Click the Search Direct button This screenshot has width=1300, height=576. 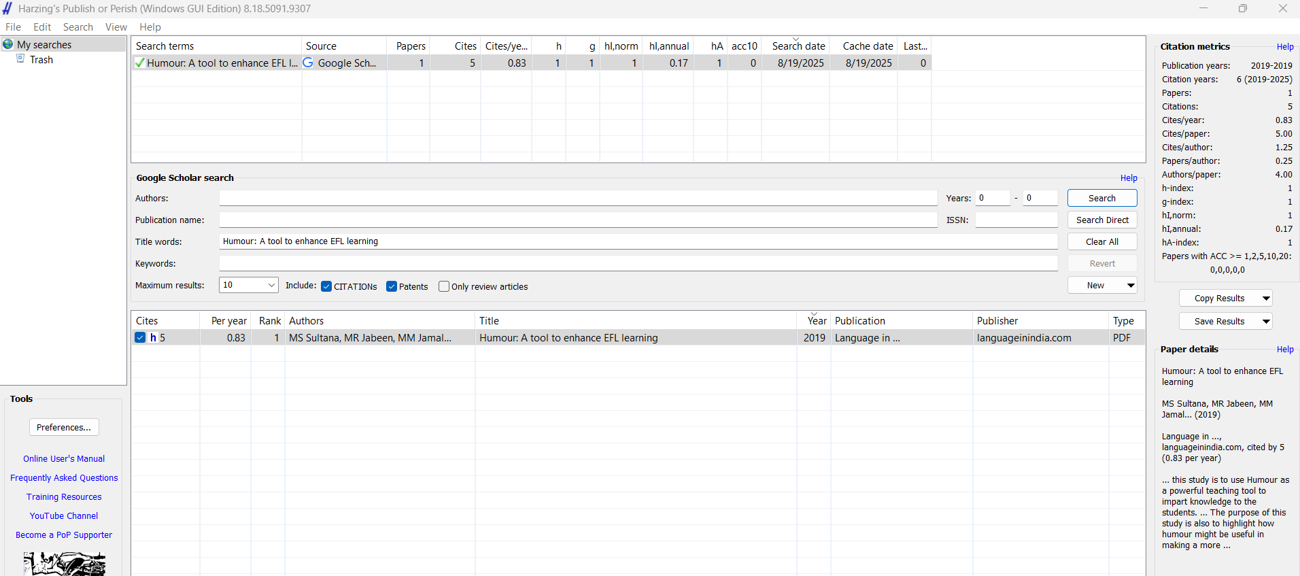pyautogui.click(x=1102, y=220)
